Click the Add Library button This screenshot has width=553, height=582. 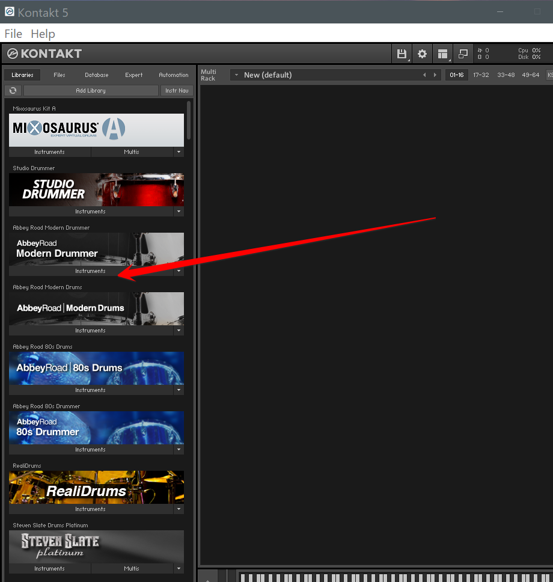(x=91, y=91)
